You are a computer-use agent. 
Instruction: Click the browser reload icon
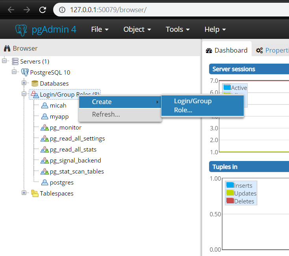pyautogui.click(x=43, y=10)
